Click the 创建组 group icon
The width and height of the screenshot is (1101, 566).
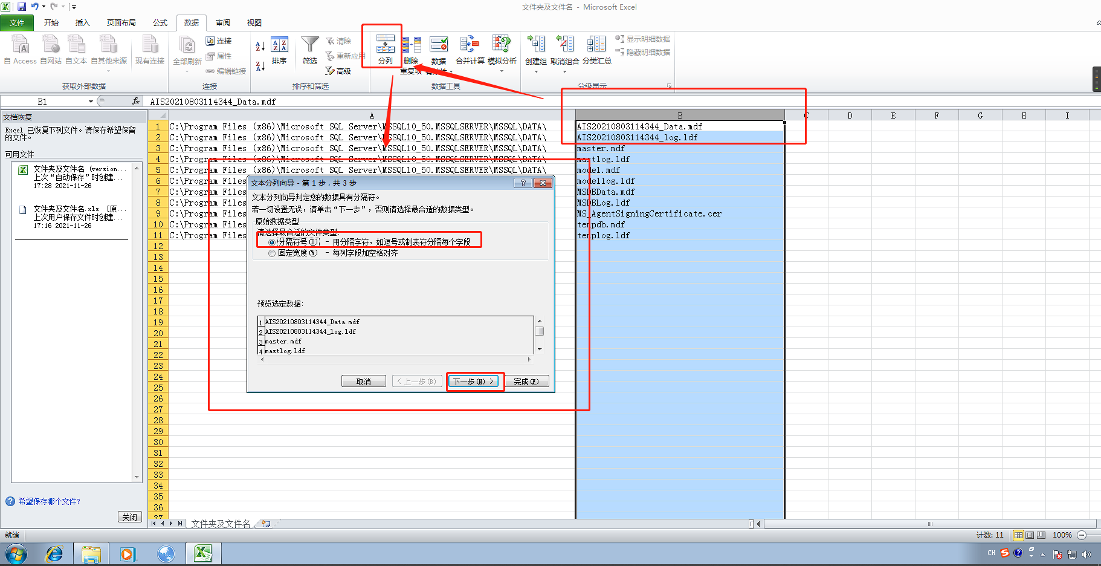coord(536,44)
